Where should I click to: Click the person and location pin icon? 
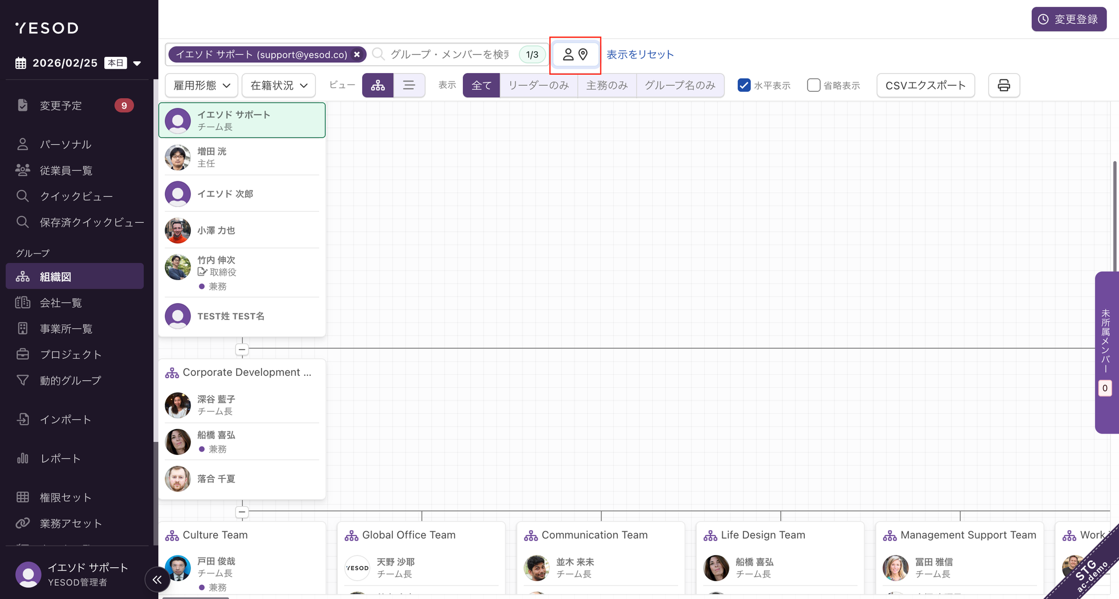[x=575, y=55]
